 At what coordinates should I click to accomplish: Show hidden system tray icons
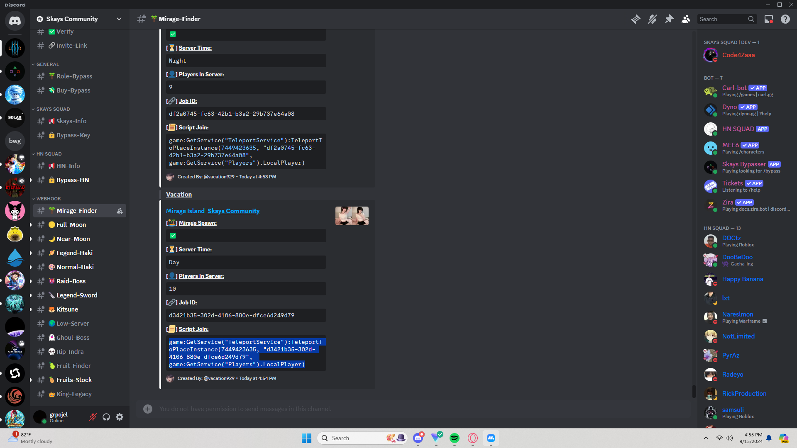click(x=706, y=438)
